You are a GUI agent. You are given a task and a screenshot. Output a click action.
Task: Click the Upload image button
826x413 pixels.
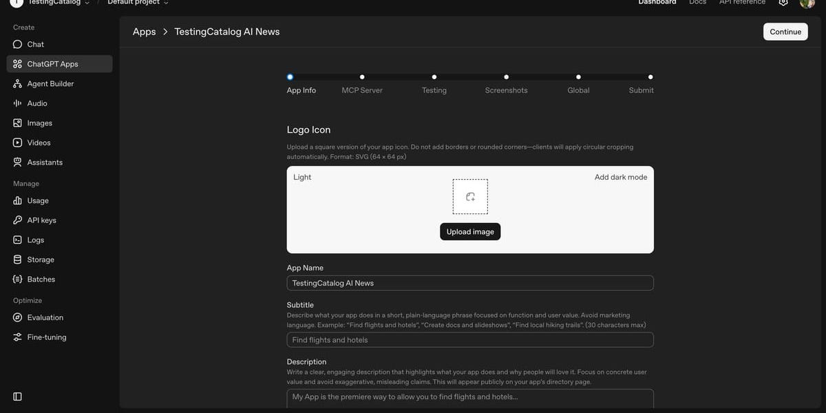[x=470, y=232]
